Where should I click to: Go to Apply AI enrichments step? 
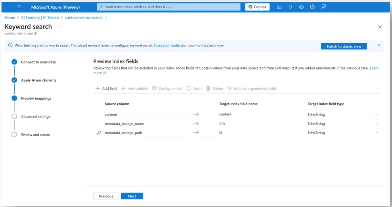[39, 80]
